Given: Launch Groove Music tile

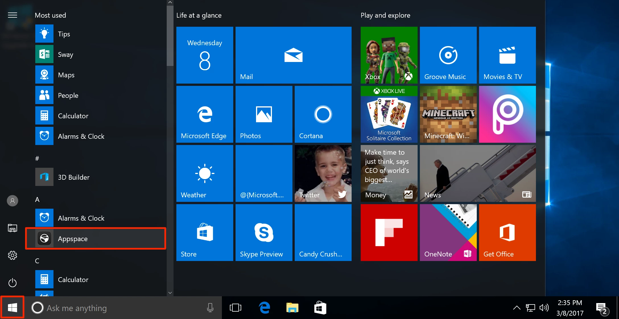Looking at the screenshot, I should tap(448, 55).
